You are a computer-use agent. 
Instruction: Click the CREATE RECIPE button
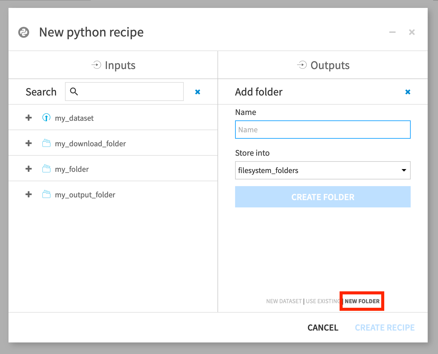pyautogui.click(x=385, y=327)
